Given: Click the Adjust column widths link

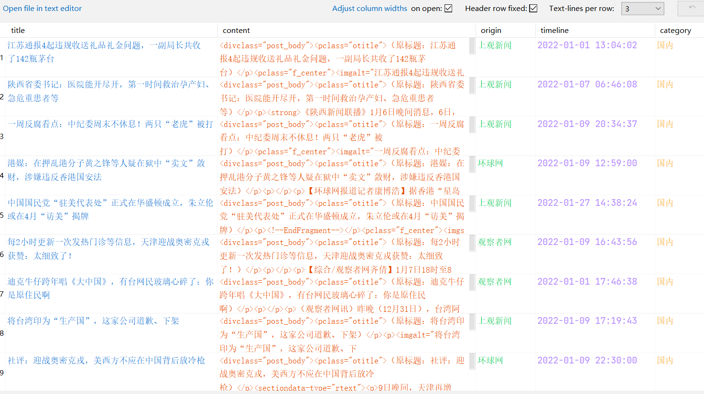Looking at the screenshot, I should (x=370, y=8).
